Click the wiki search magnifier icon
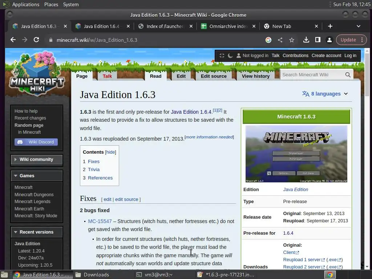 tap(348, 75)
